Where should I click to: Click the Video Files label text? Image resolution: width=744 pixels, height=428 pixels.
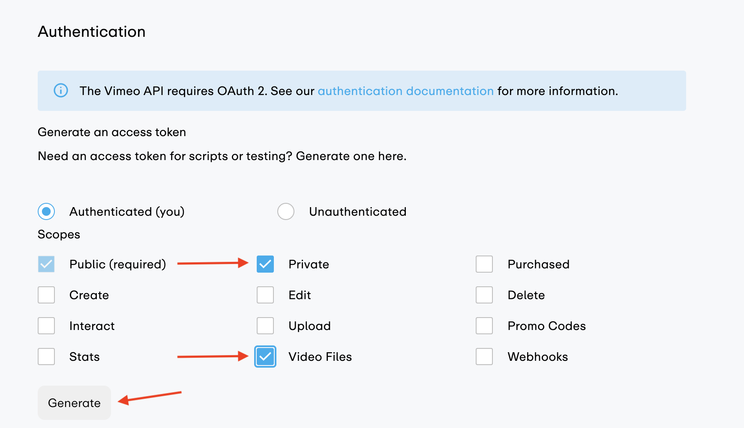(x=320, y=357)
